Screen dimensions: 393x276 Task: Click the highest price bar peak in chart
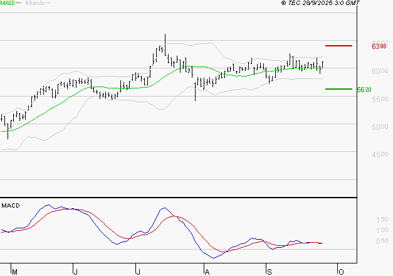coord(165,36)
